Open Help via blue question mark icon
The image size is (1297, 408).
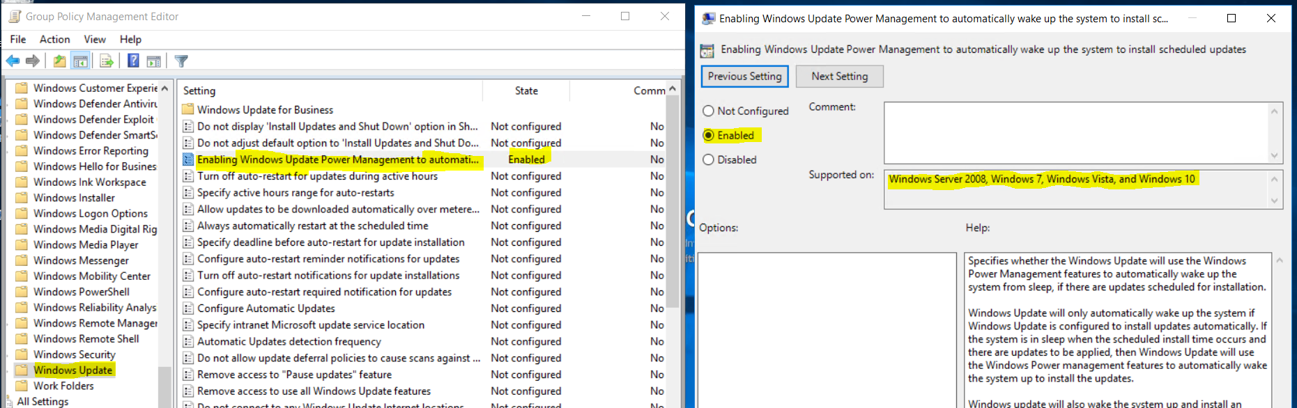pyautogui.click(x=133, y=61)
